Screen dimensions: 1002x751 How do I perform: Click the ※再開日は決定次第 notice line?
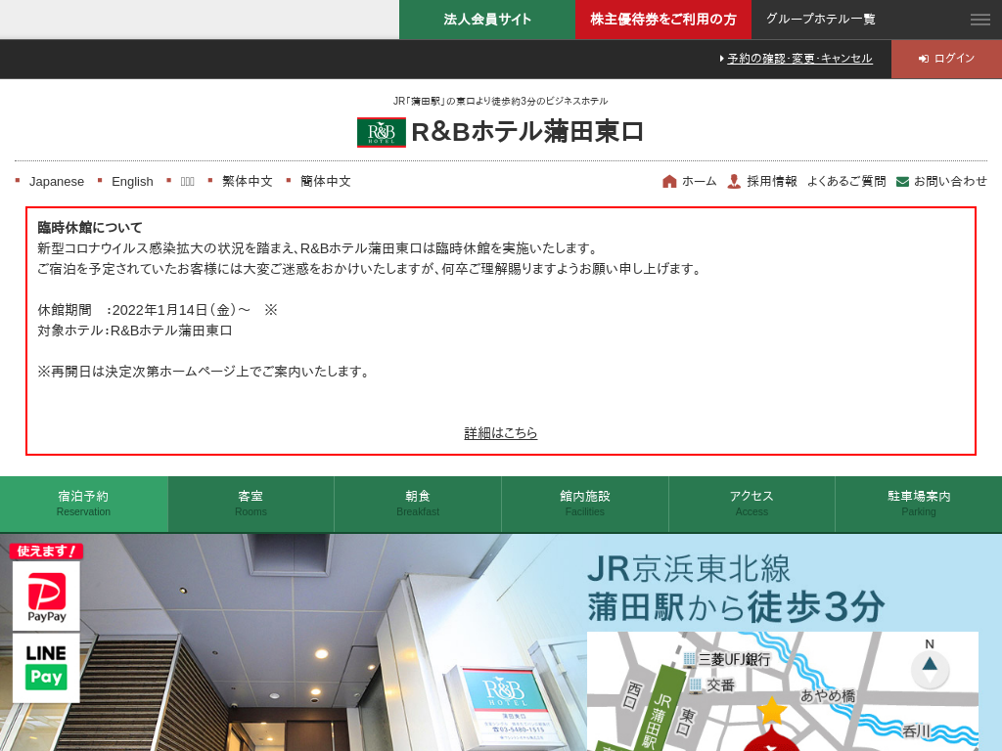point(205,372)
